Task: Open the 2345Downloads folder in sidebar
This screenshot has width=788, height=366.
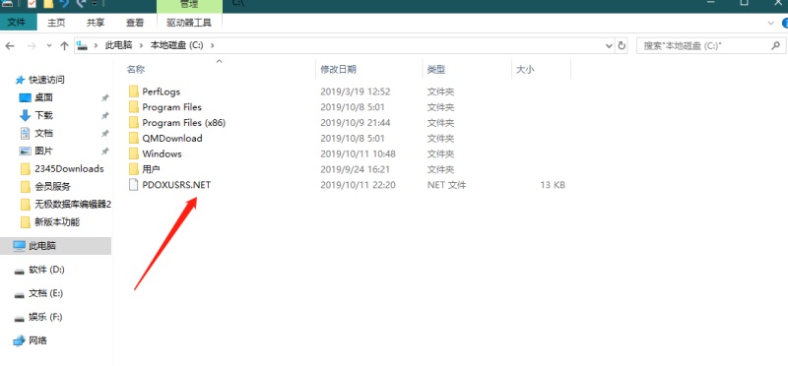Action: point(69,168)
